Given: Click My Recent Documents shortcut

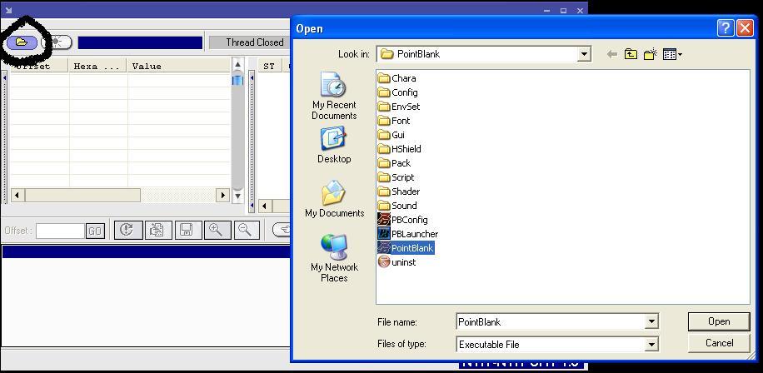Looking at the screenshot, I should (334, 97).
